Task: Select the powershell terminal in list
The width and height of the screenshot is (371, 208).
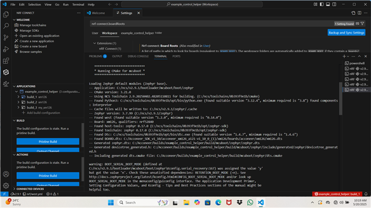Action: tap(357, 63)
